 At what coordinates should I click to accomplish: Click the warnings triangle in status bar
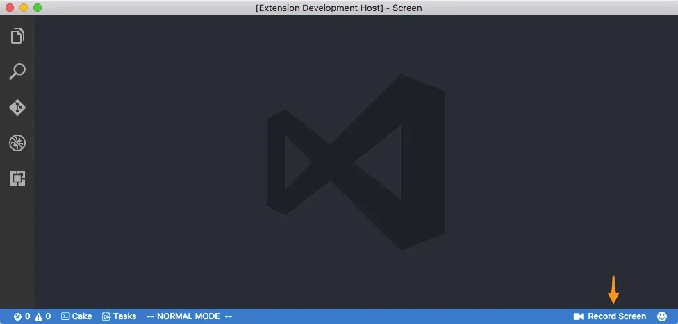click(x=38, y=316)
